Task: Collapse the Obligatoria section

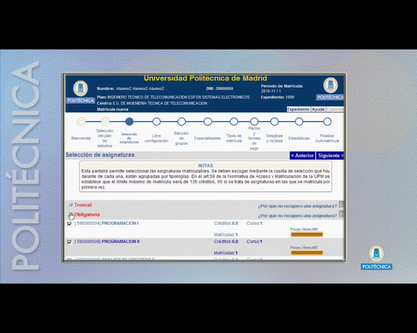Action: 70,214
